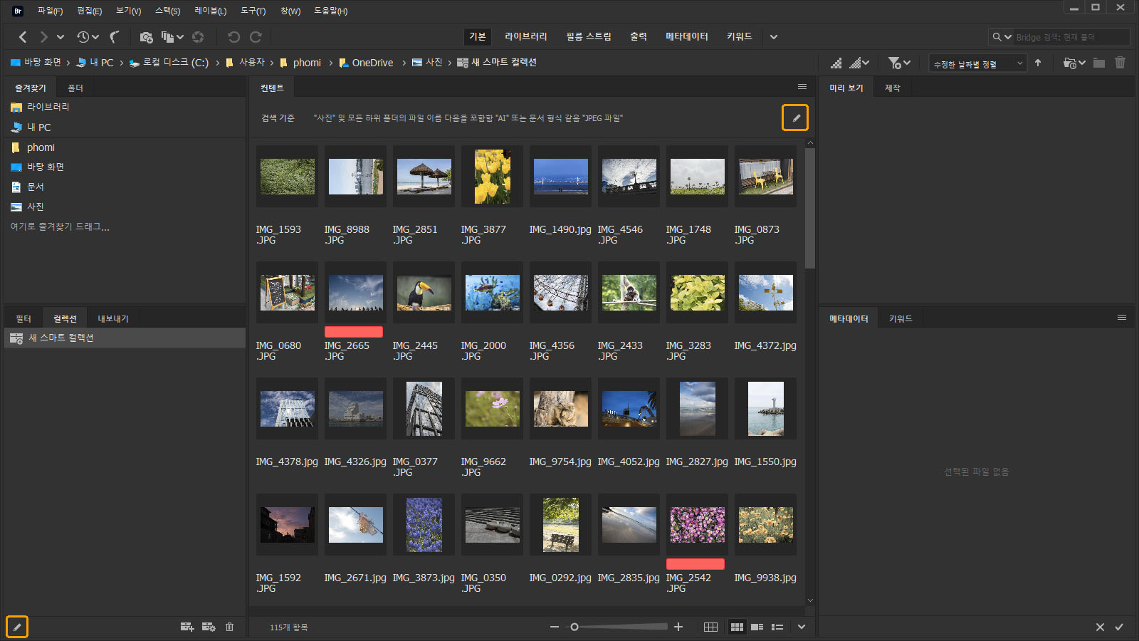Click the new folder icon in path bar
This screenshot has height=641, width=1139.
pyautogui.click(x=1099, y=63)
